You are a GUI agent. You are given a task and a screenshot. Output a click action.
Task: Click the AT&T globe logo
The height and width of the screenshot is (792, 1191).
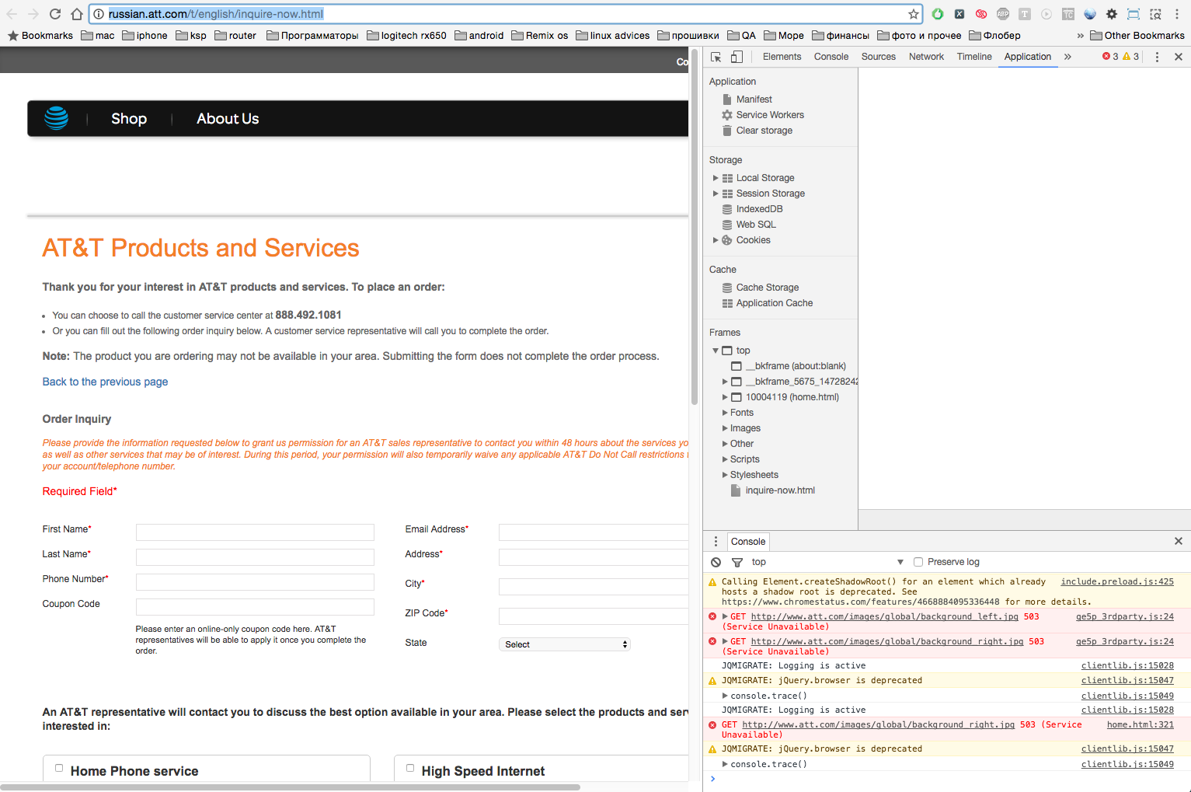[56, 118]
